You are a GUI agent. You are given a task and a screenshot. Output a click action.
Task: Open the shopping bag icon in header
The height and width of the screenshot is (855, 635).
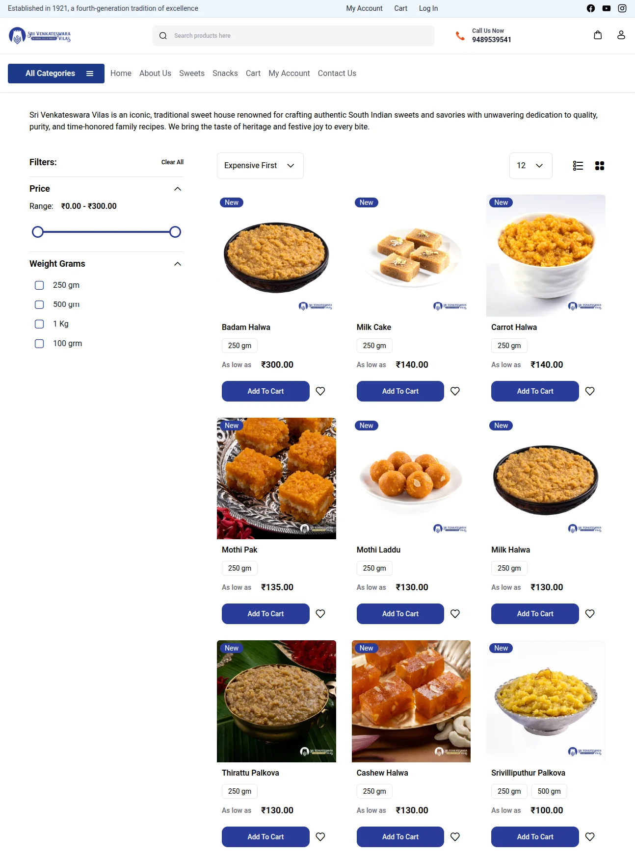(x=598, y=35)
